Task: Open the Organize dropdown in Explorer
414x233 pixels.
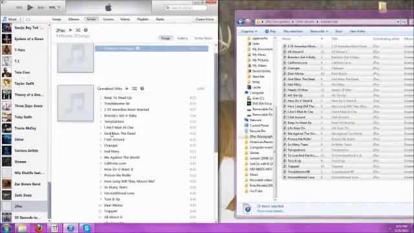Action: click(248, 31)
